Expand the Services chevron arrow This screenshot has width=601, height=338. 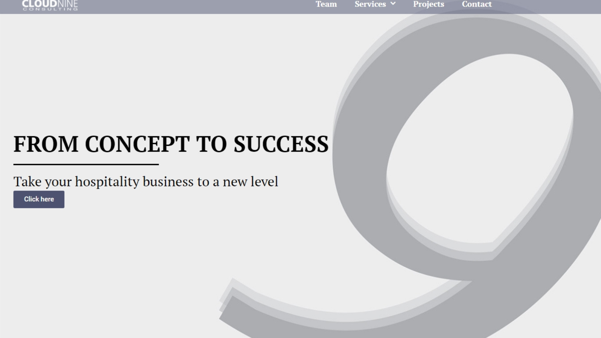pyautogui.click(x=393, y=4)
